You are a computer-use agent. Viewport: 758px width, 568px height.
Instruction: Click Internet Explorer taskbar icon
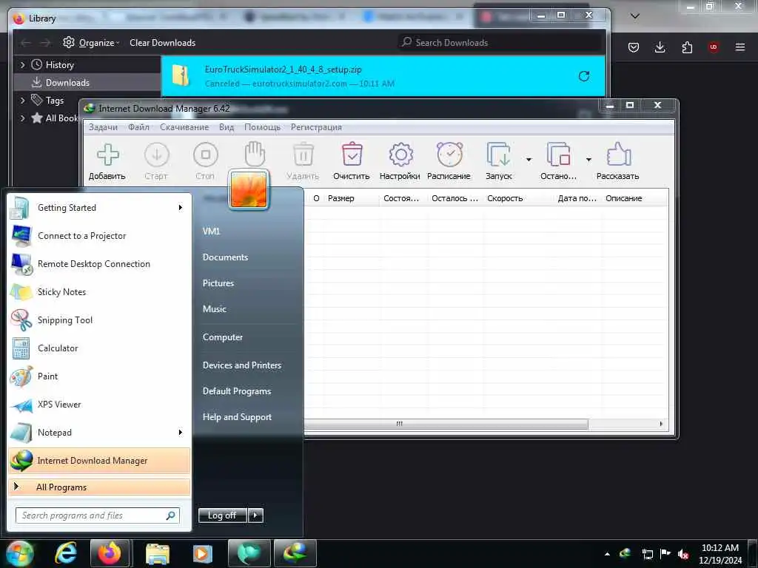coord(66,553)
